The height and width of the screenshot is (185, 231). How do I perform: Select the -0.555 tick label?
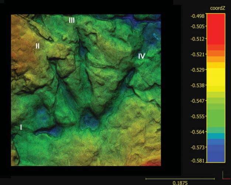(197, 116)
